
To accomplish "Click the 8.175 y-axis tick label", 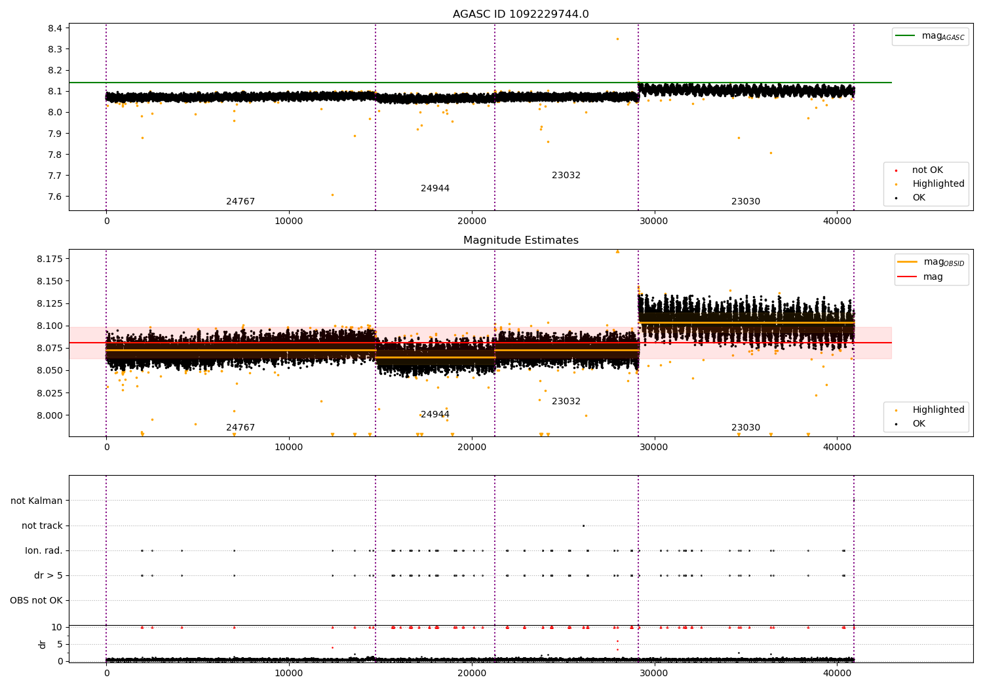I will pos(50,259).
